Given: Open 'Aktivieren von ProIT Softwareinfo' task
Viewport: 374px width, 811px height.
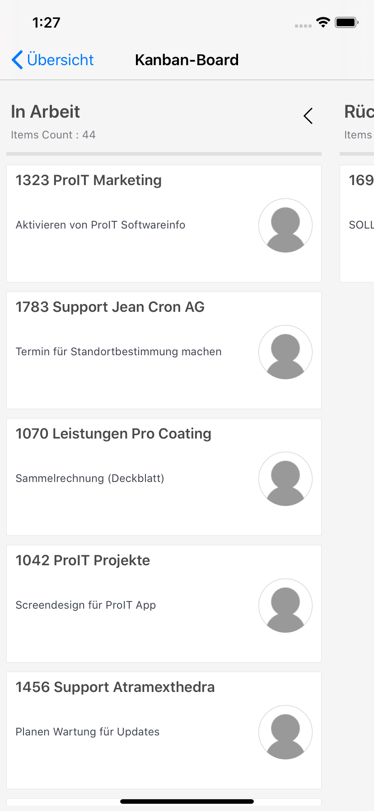Looking at the screenshot, I should tap(100, 225).
